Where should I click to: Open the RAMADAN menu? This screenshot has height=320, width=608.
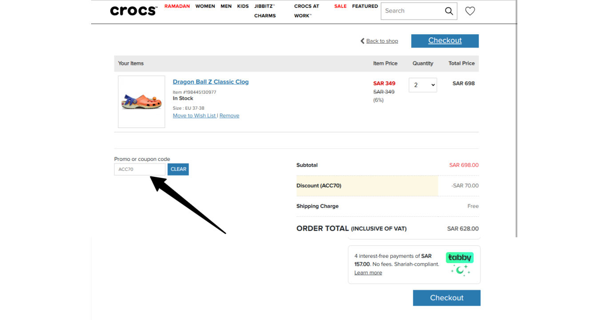coord(177,6)
